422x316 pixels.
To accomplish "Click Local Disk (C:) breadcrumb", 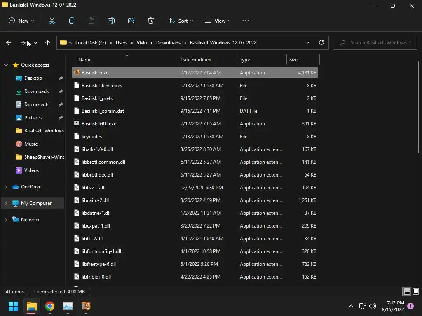I will (x=91, y=43).
